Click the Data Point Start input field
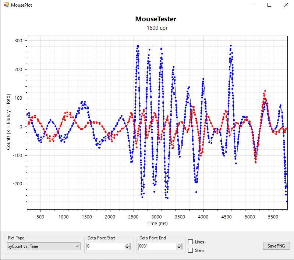Image resolution: width=294 pixels, height=260 pixels. coord(105,246)
